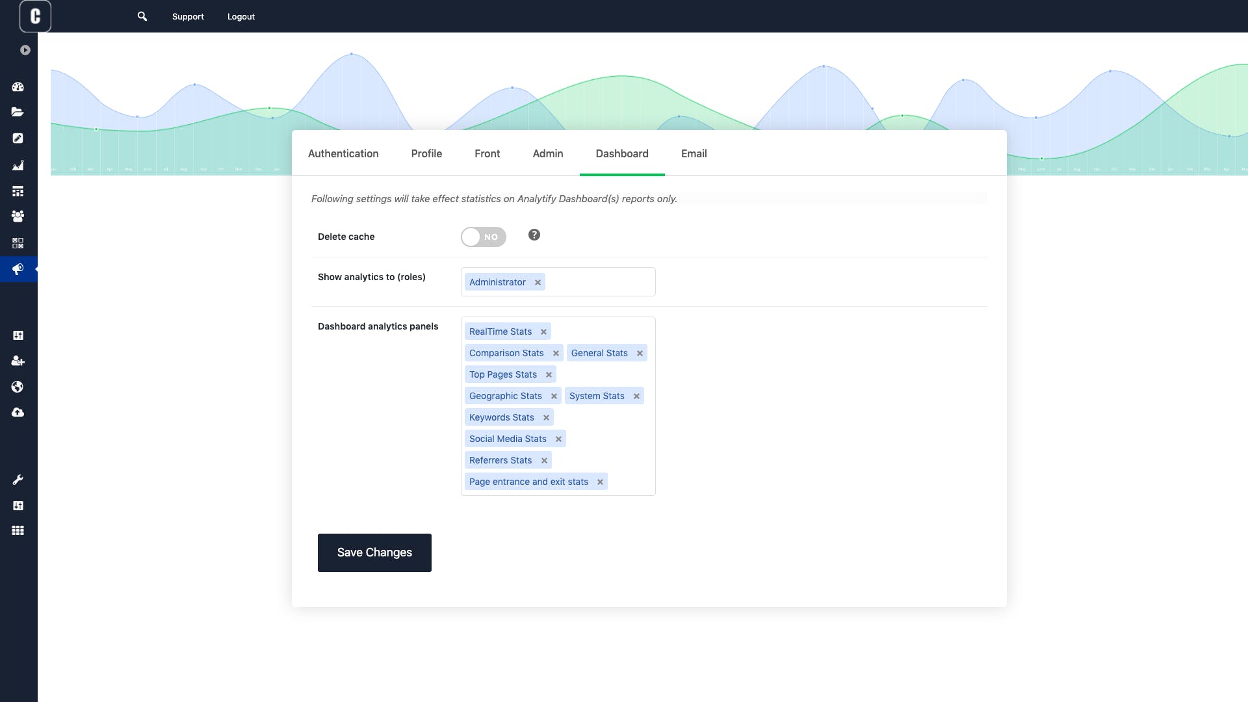
Task: Remove the RealTime Stats panel tag
Action: pyautogui.click(x=543, y=331)
